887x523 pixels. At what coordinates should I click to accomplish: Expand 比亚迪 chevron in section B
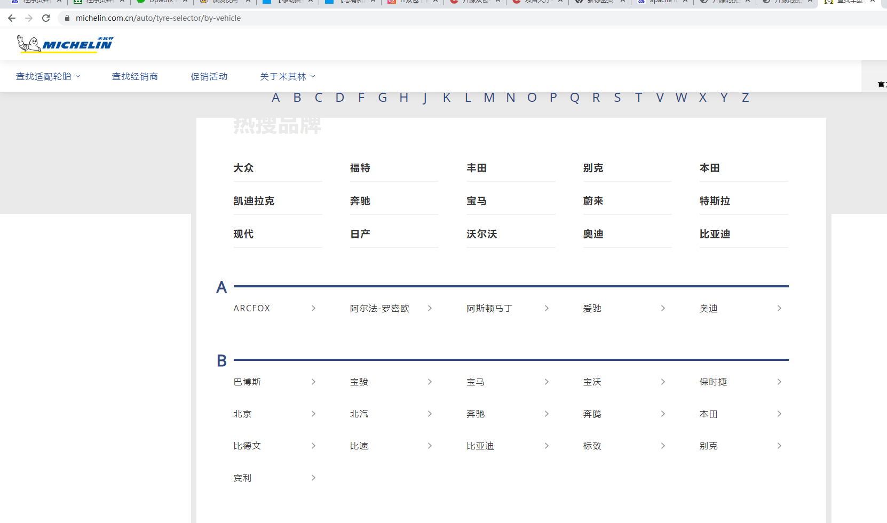(x=547, y=446)
